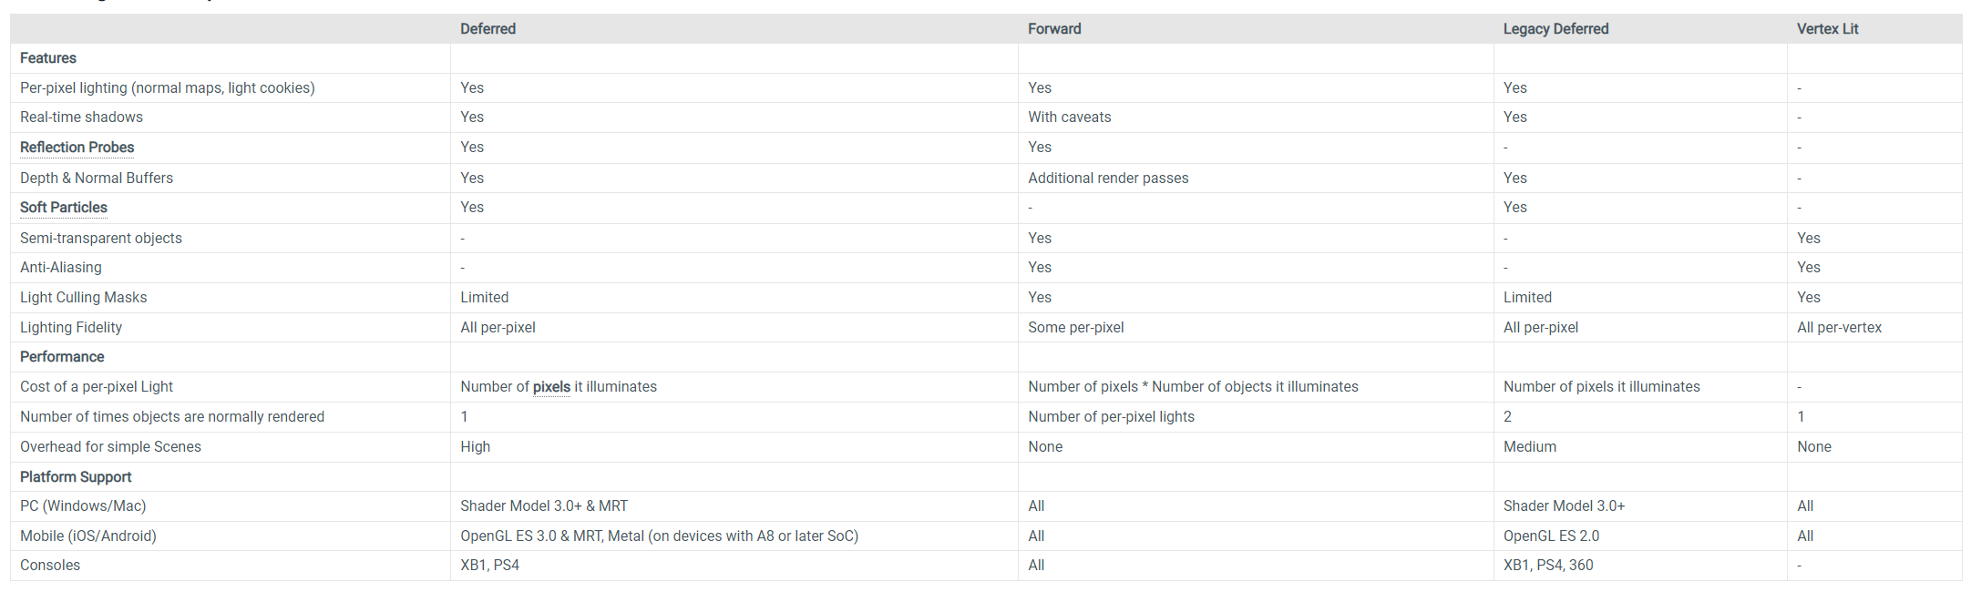Click the Performance section row label
1971x592 pixels.
point(62,357)
